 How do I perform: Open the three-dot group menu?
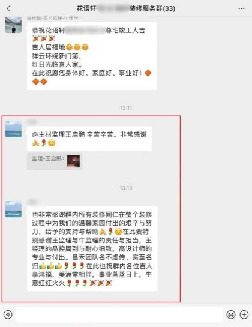[241, 8]
